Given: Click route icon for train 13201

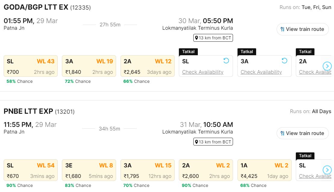Looking at the screenshot, I should (282, 133).
